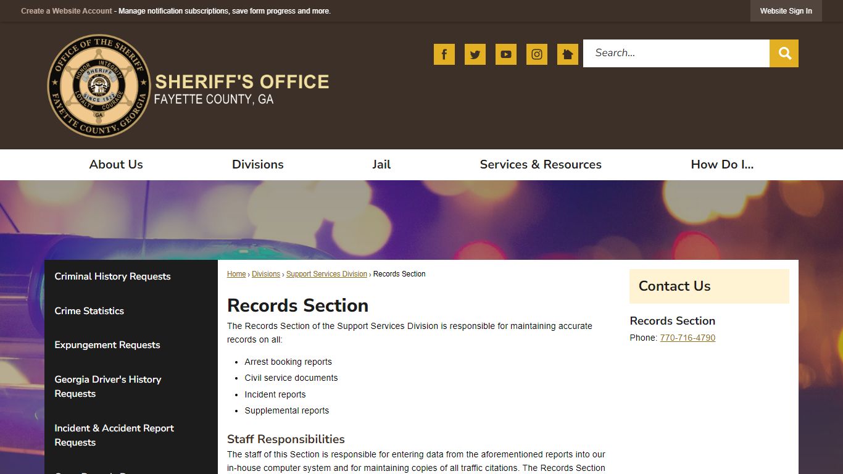Click Website Sign In button

point(786,11)
